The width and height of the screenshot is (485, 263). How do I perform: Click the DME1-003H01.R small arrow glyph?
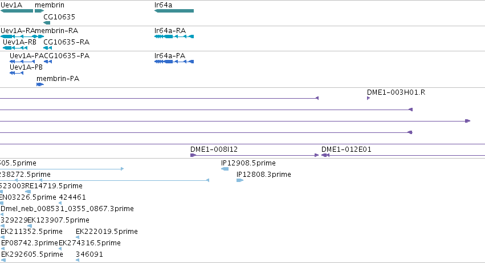pos(368,98)
